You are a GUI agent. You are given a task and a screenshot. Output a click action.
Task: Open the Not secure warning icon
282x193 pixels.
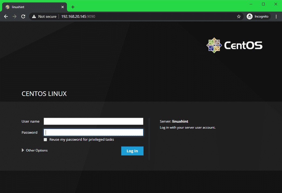34,16
